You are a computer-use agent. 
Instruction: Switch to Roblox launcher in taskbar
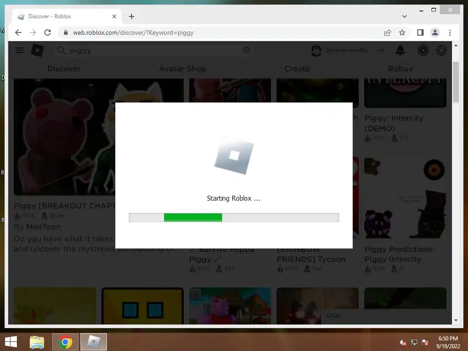point(94,342)
